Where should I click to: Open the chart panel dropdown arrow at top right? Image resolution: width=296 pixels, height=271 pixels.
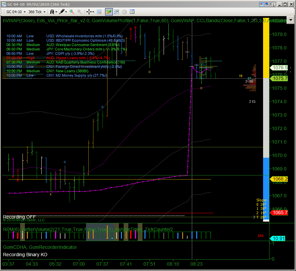(291, 20)
